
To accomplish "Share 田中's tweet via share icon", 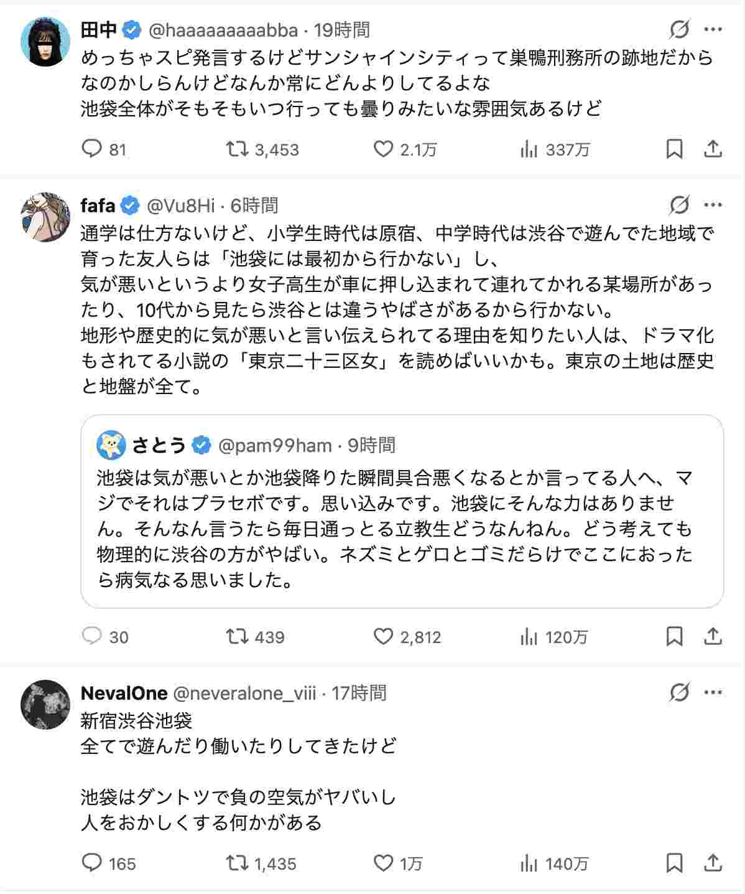I will [x=713, y=149].
